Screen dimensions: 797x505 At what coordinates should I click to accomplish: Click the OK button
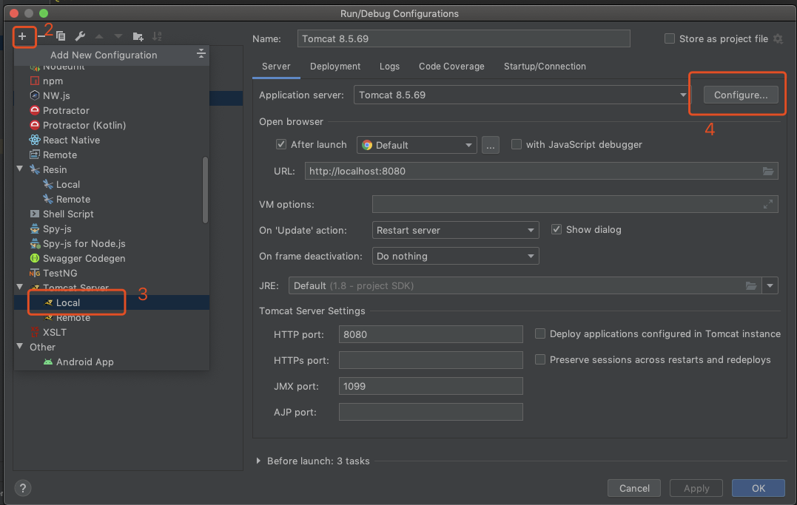coord(759,488)
